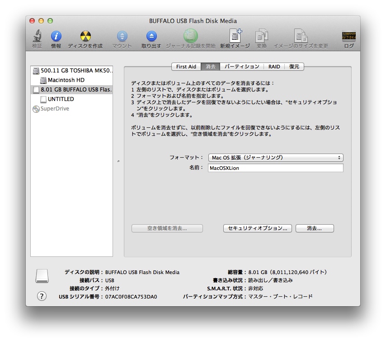Switch to the パーティション tab

(x=242, y=67)
